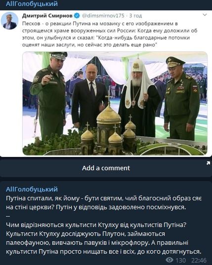Click the 22:46 message timestamp

[199, 260]
